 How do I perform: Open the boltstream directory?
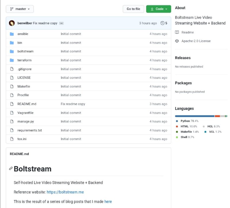[x=25, y=51]
